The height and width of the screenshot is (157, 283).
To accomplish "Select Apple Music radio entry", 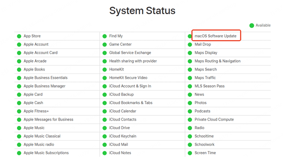I will [39, 144].
